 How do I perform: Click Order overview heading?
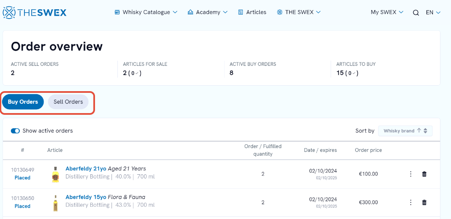pos(57,46)
